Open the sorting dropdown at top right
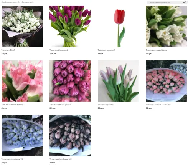The image size is (188, 165). [x=167, y=2]
